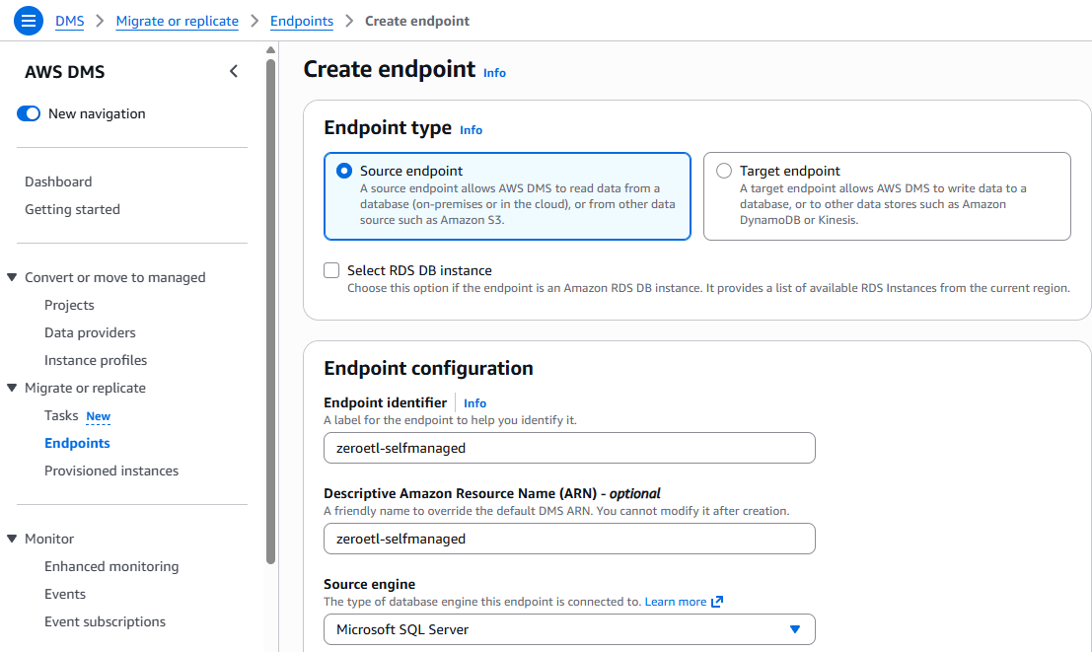
Task: Open the hamburger navigation menu
Action: [29, 21]
